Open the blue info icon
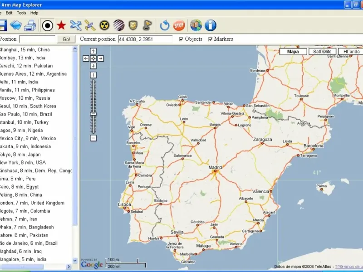Viewport: 363px width, 272px height. [x=210, y=25]
